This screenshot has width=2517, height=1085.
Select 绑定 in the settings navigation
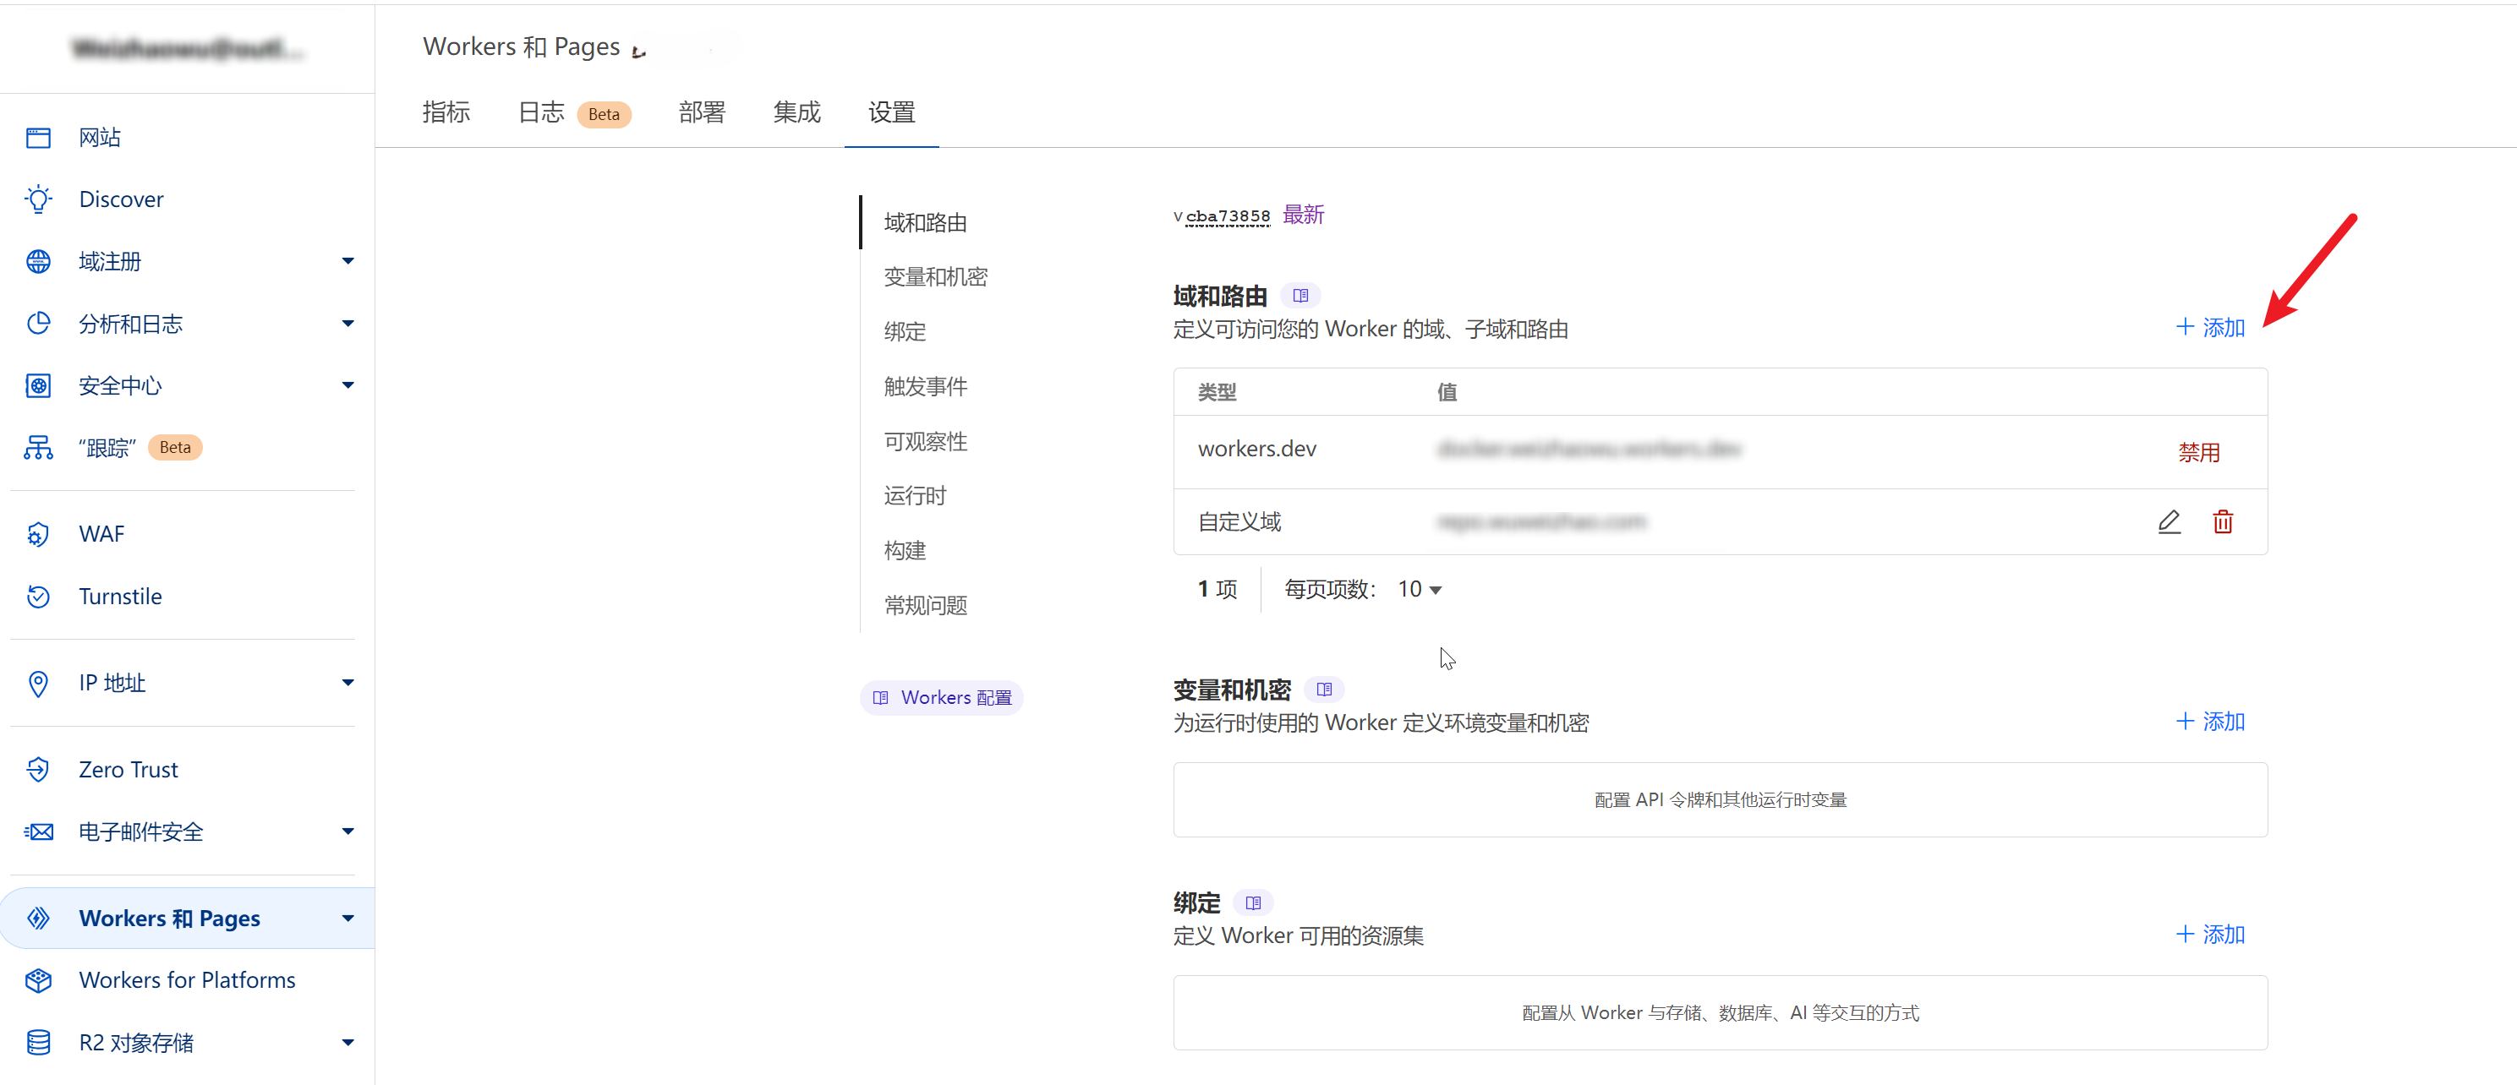904,331
